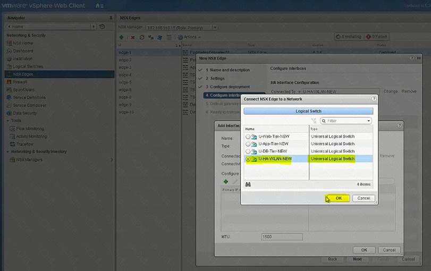This screenshot has height=271, width=431.
Task: Cancel the Connect NSX Edge dialog
Action: (364, 198)
